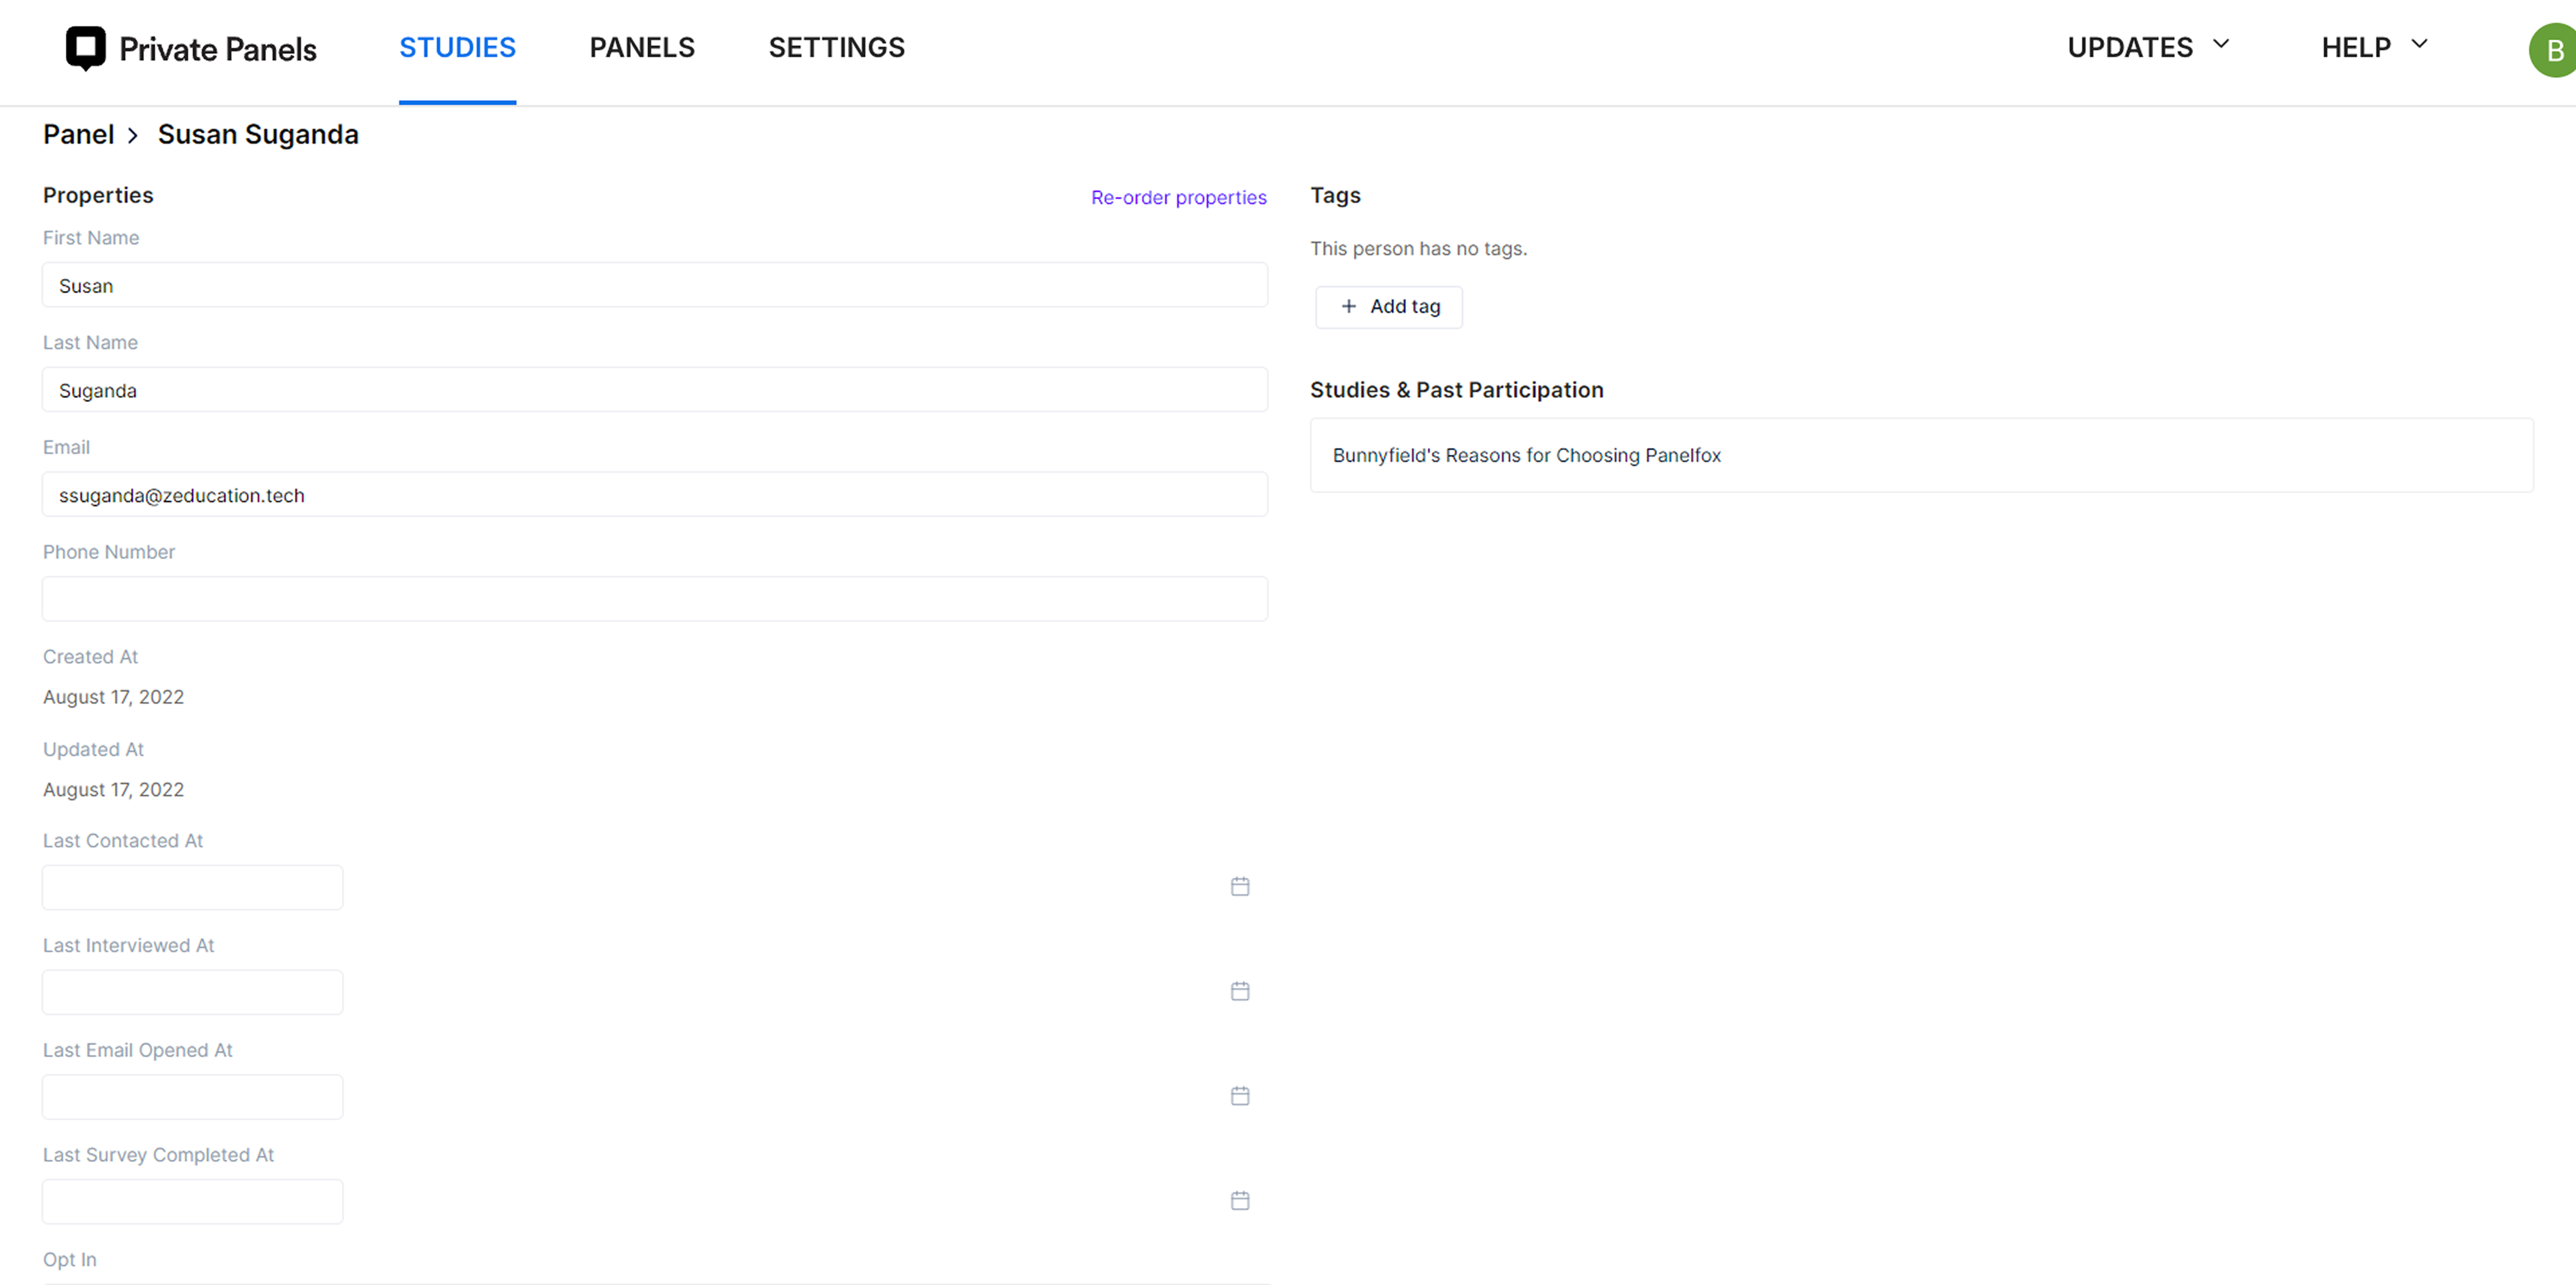Click the Last Name field containing Suganda
Viewport: 2576px width, 1285px height.
pos(655,390)
